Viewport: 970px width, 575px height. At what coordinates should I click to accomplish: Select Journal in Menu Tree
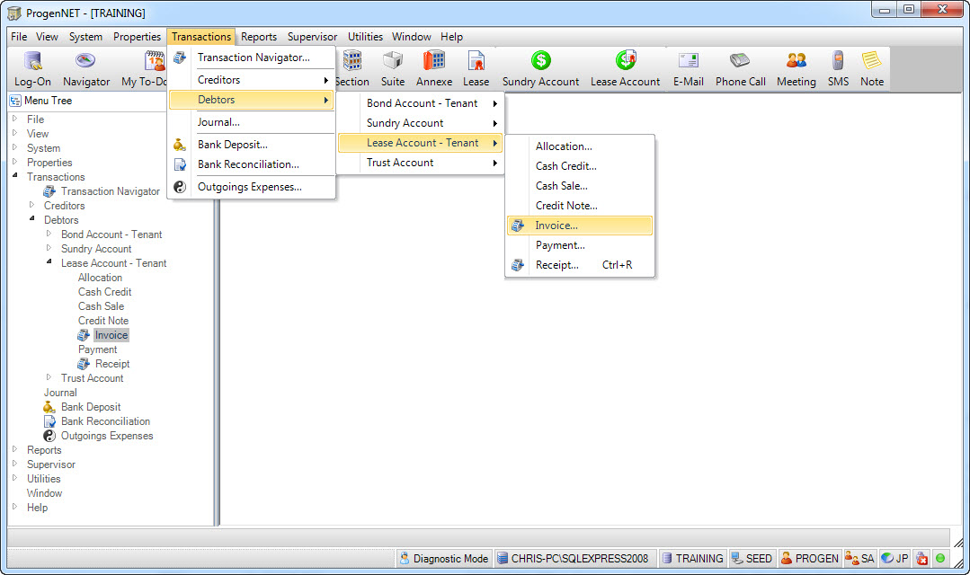click(60, 393)
